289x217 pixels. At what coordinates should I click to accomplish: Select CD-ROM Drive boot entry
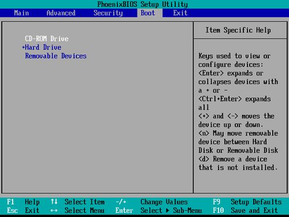(x=47, y=39)
